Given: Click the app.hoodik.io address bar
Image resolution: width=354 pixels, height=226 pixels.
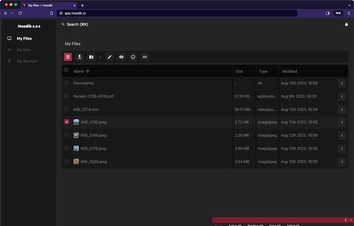Looking at the screenshot, I should [x=177, y=13].
